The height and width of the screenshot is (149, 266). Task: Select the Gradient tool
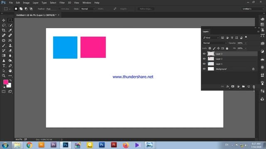point(4,55)
